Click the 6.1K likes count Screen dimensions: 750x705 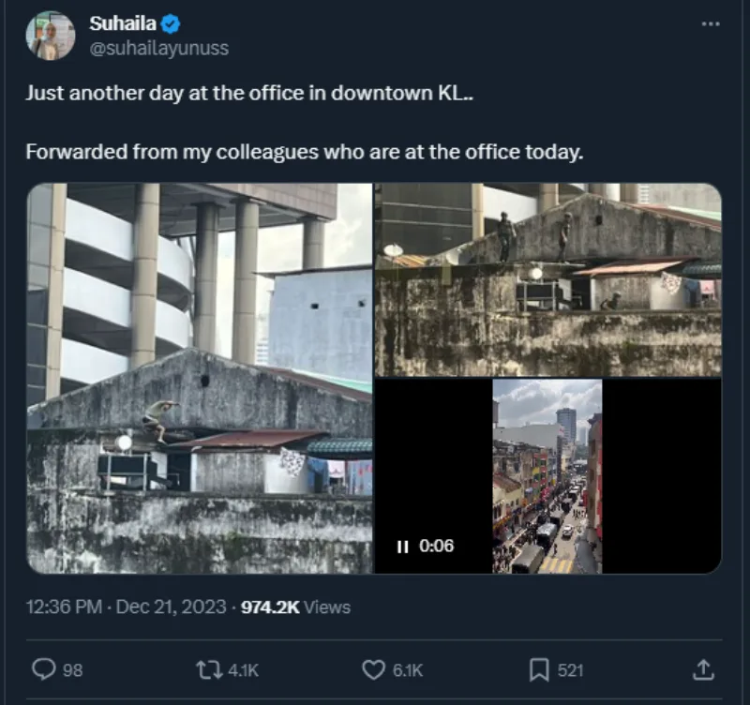pos(408,670)
